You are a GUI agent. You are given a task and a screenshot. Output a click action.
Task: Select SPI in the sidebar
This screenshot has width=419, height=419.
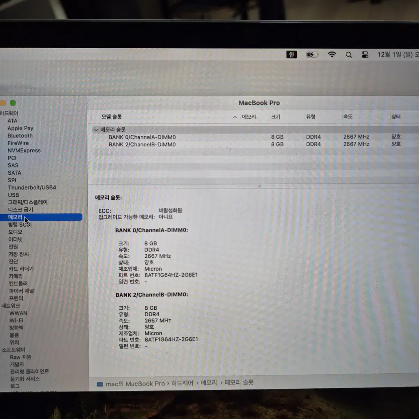pos(12,180)
